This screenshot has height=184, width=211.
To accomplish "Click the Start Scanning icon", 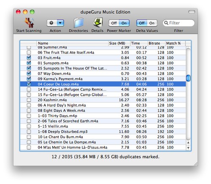I will (x=29, y=23).
